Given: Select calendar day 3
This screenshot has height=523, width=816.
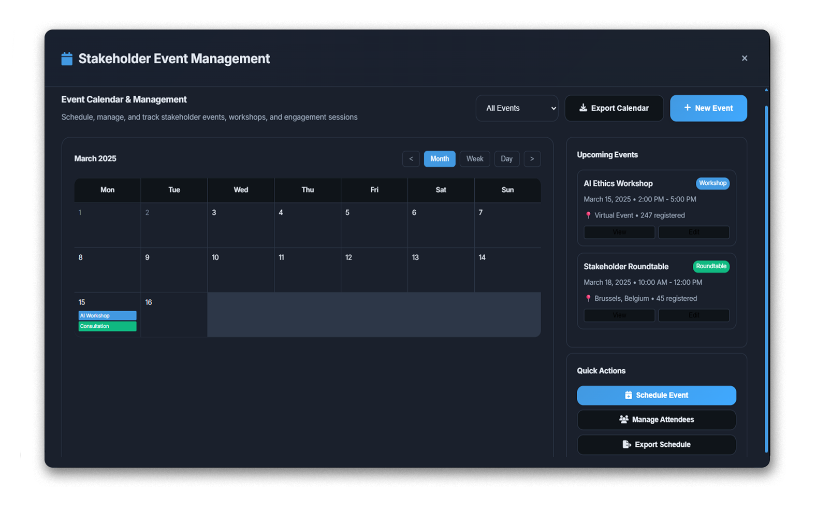Looking at the screenshot, I should coord(241,225).
